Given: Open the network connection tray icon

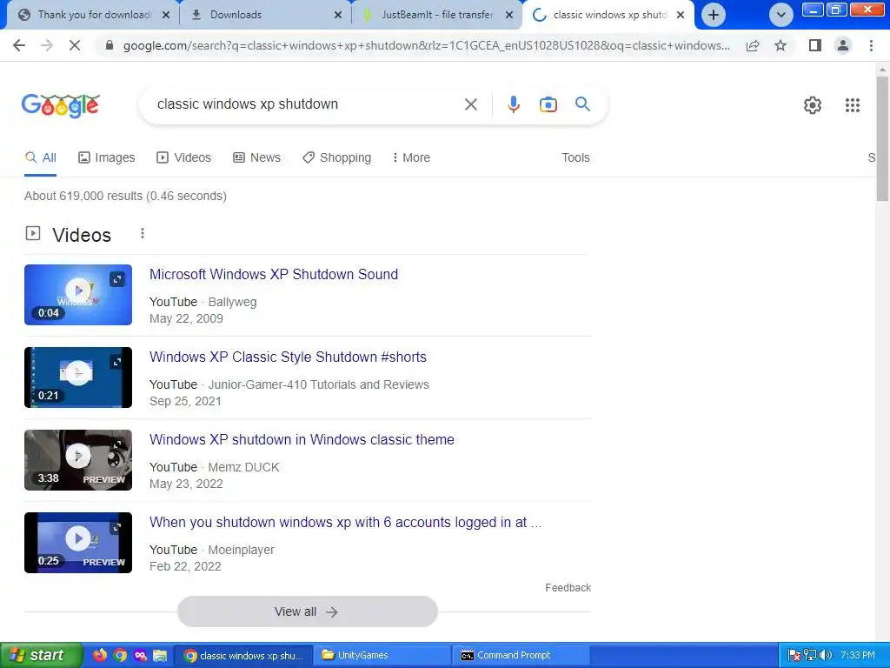Looking at the screenshot, I should [x=810, y=655].
